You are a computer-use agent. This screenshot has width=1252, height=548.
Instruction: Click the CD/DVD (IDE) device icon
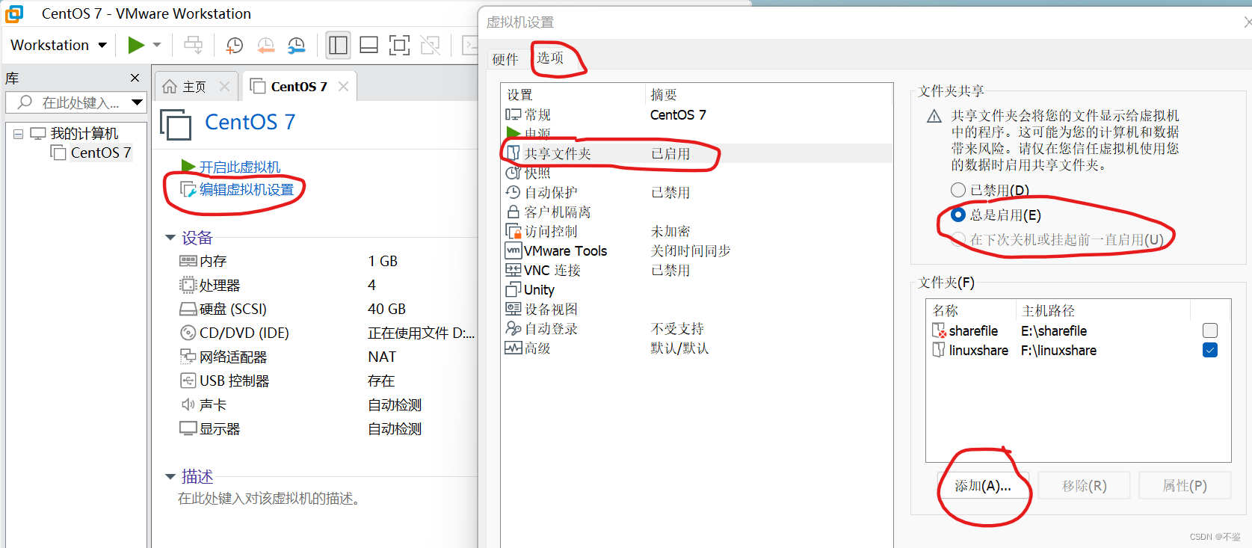tap(188, 333)
